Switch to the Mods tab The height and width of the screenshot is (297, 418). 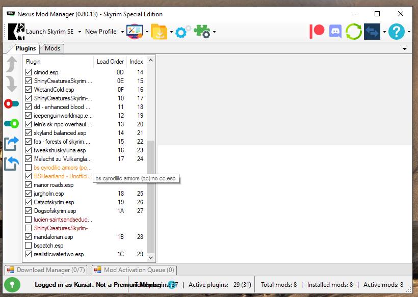coord(53,48)
